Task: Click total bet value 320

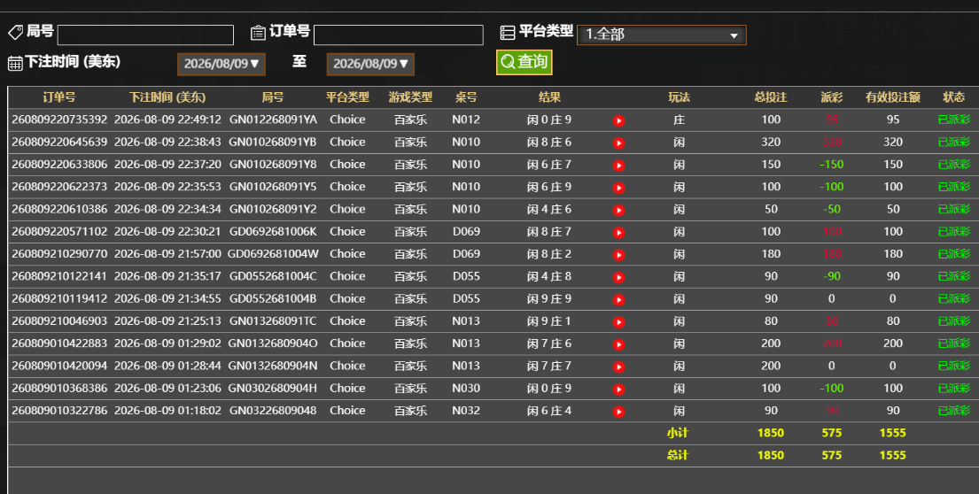Action: click(x=771, y=142)
